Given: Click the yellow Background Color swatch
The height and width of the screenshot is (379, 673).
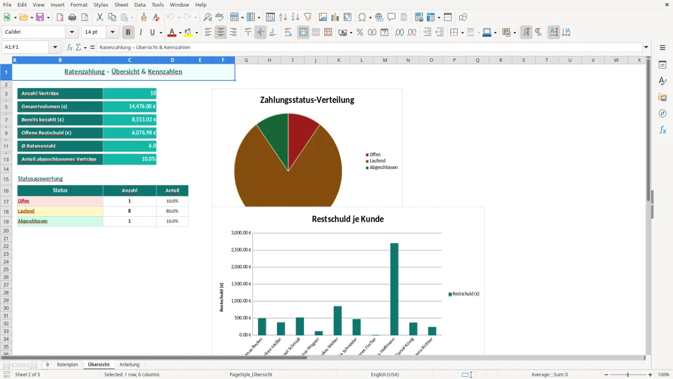Looking at the screenshot, I should coord(188,33).
